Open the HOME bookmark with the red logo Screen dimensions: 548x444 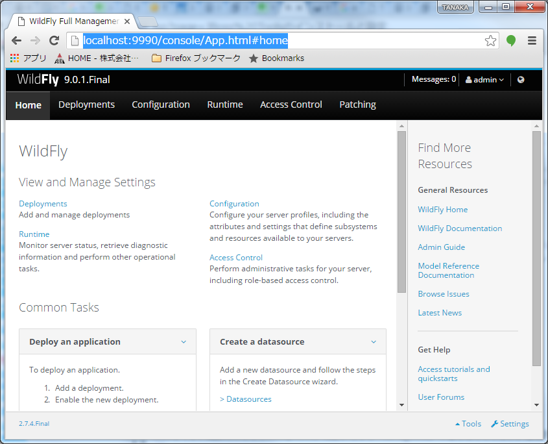tap(97, 58)
